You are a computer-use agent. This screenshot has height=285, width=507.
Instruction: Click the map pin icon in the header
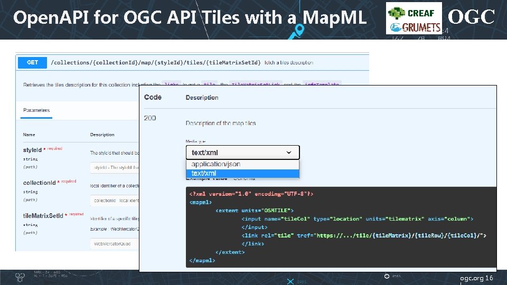[297, 32]
